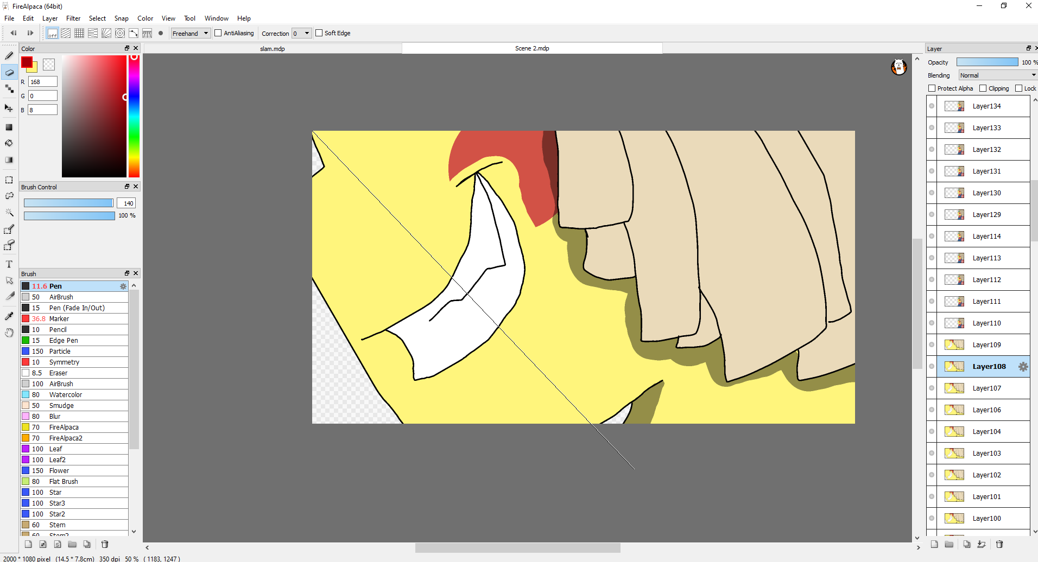Viewport: 1038px width, 562px height.
Task: Select the Text tool
Action: tap(9, 264)
